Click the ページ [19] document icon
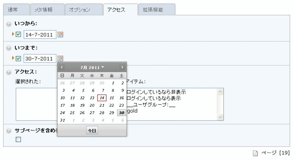 (x=255, y=153)
